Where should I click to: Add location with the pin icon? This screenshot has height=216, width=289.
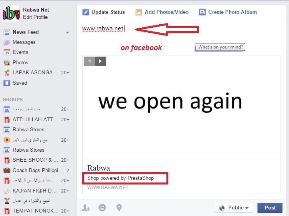(119, 208)
